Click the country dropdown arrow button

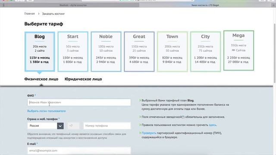[x=60, y=126]
